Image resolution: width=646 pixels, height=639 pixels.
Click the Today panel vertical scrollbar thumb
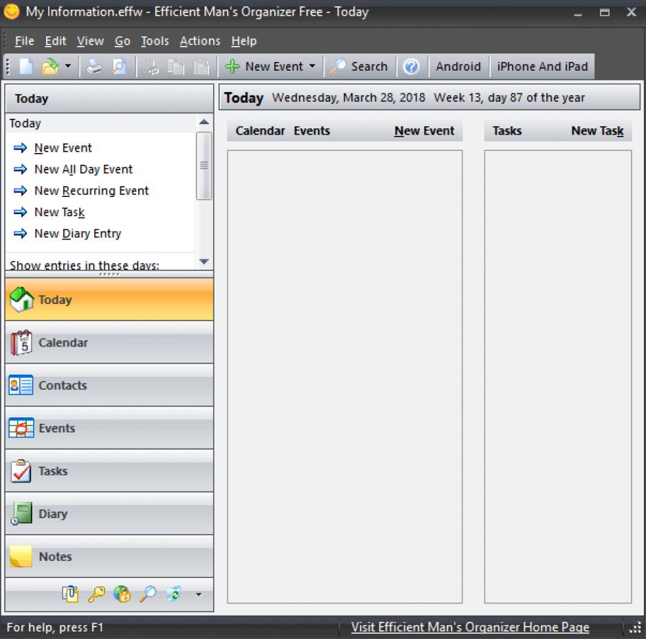tap(204, 166)
